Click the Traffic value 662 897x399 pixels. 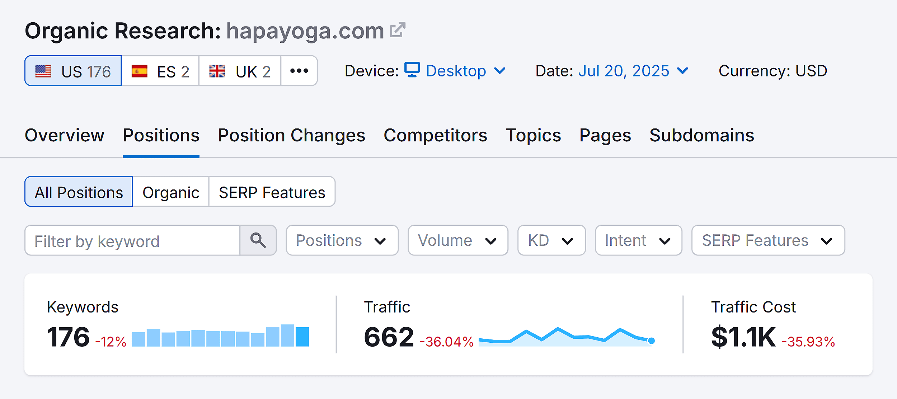pos(389,337)
